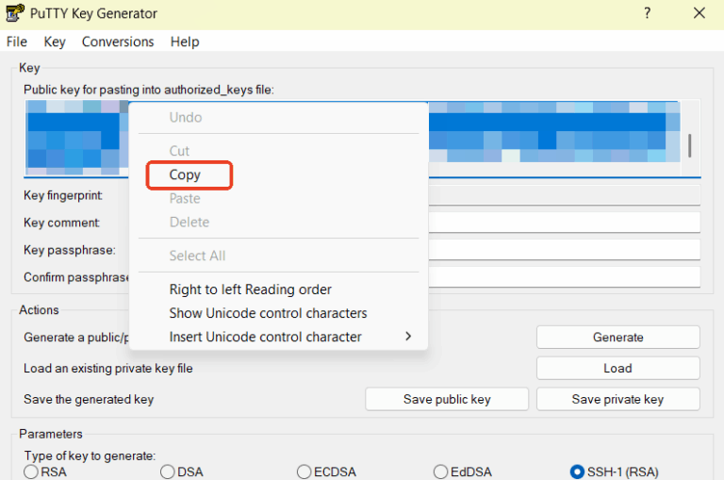The width and height of the screenshot is (724, 480).
Task: Choose Cut in the context menu
Action: pyautogui.click(x=278, y=151)
